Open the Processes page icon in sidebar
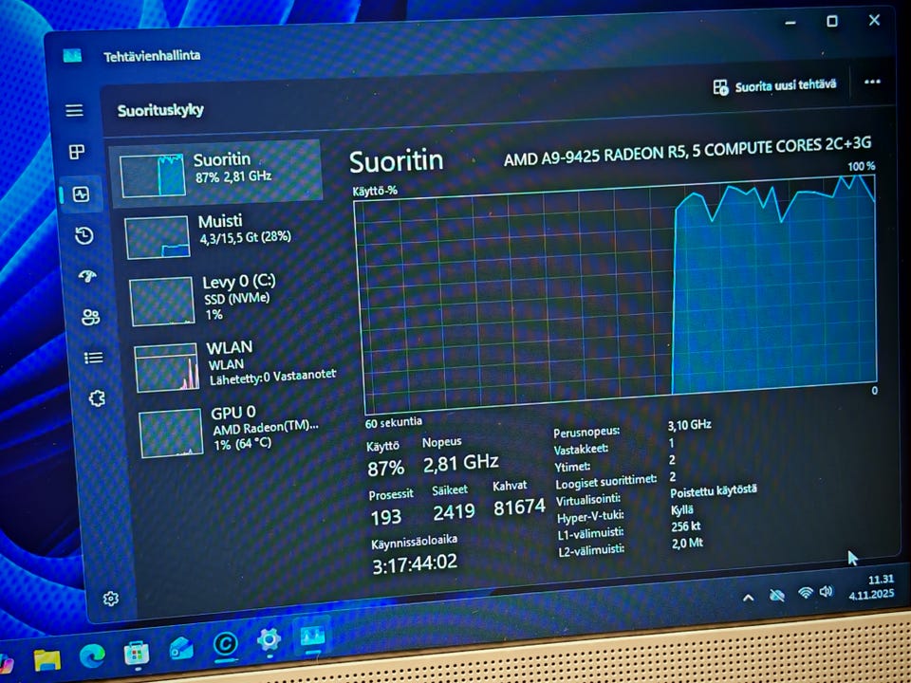Image resolution: width=911 pixels, height=683 pixels. [77, 152]
